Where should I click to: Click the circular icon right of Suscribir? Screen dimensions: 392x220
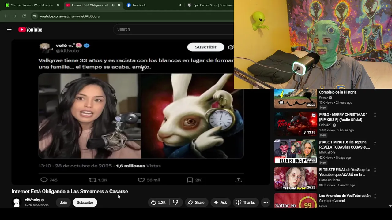click(231, 47)
